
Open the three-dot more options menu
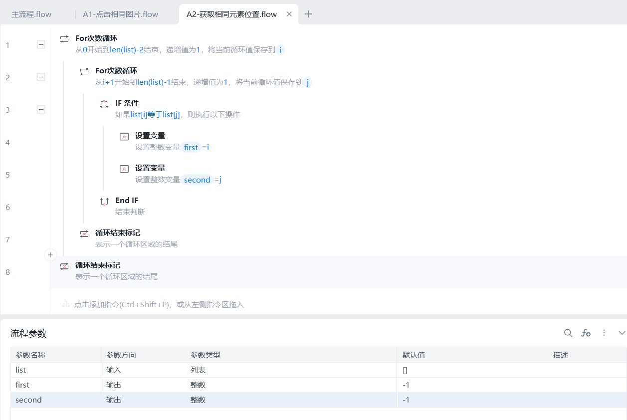click(604, 333)
